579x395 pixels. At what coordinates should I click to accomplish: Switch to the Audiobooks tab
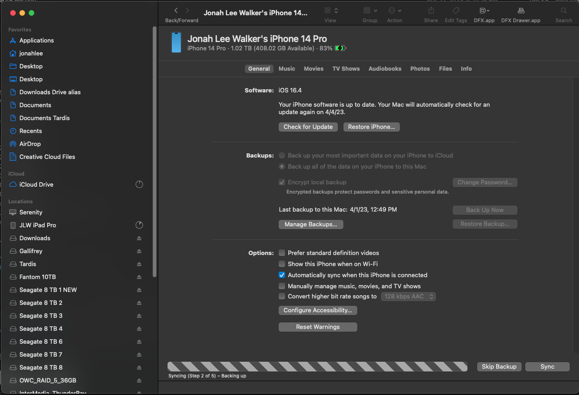click(x=385, y=69)
